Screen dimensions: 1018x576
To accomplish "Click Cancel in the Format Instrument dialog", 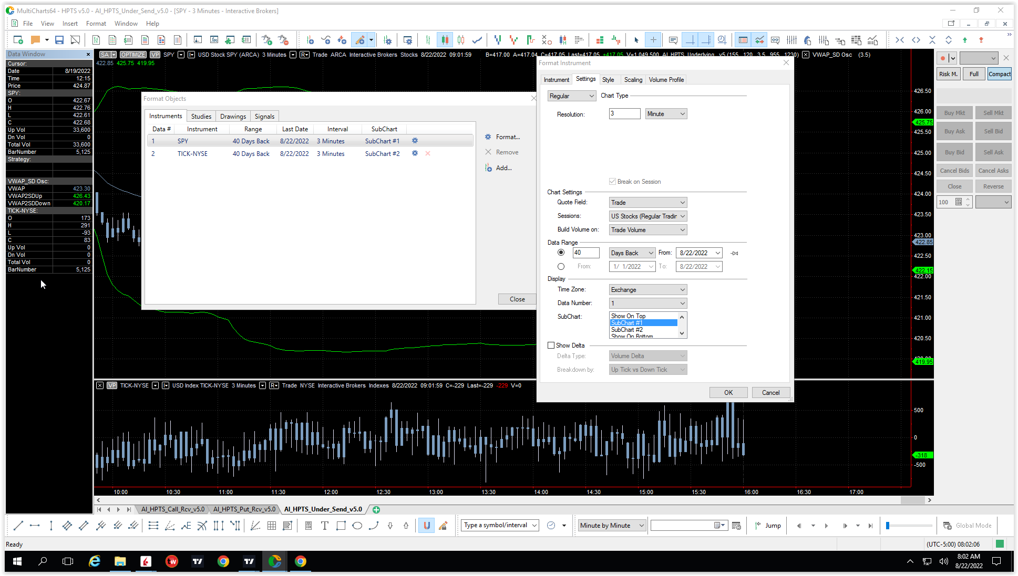I will tap(771, 393).
